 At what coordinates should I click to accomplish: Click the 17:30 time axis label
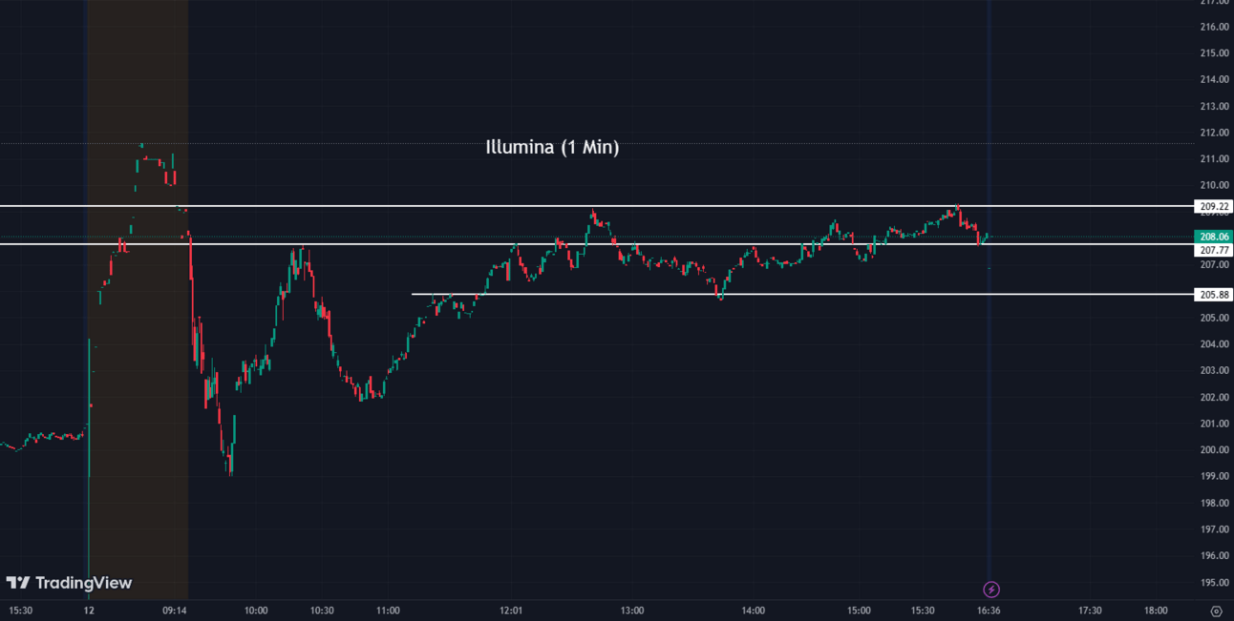click(1090, 611)
